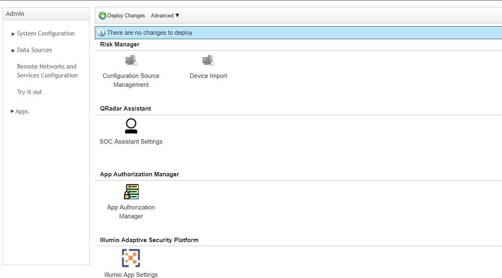Select System Configuration in the sidebar
502x278 pixels.
46,33
